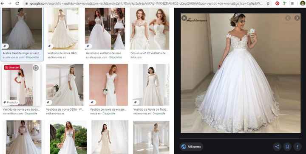
Task: Click the circled plus icon beside Guardar
Action: 36,68
